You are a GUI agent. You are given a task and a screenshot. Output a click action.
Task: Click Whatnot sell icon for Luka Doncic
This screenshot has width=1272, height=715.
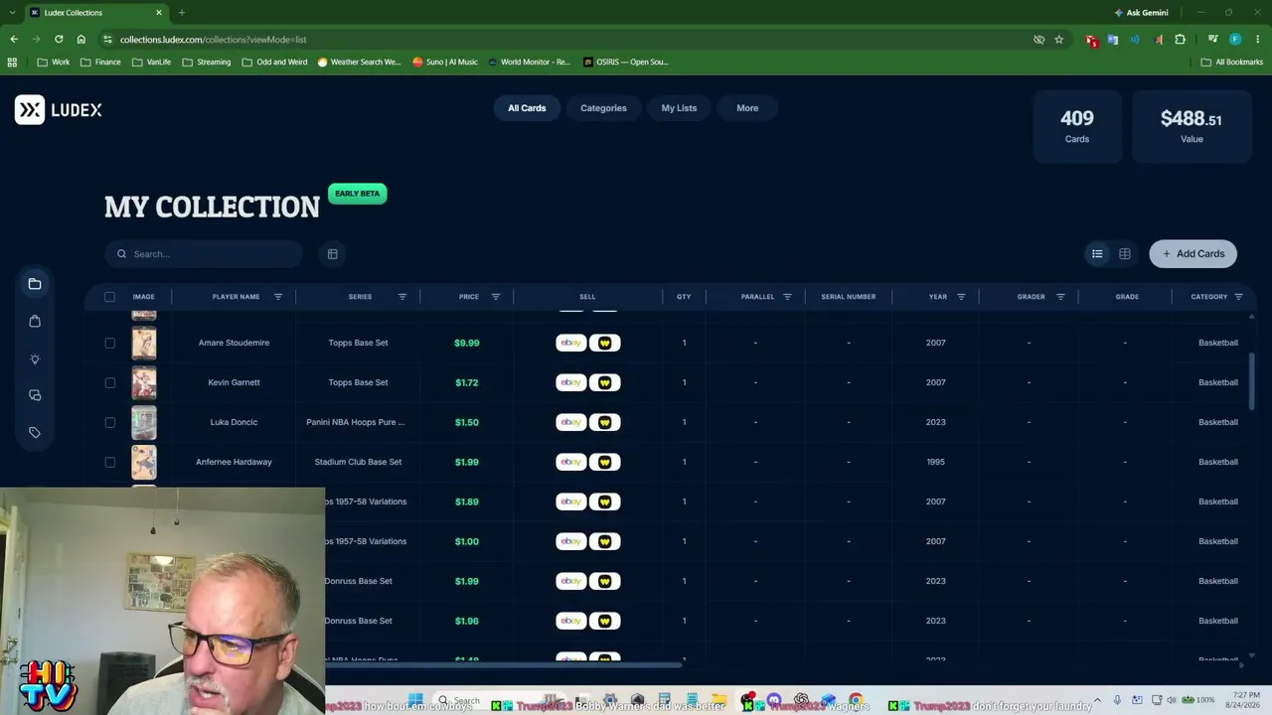[605, 422]
